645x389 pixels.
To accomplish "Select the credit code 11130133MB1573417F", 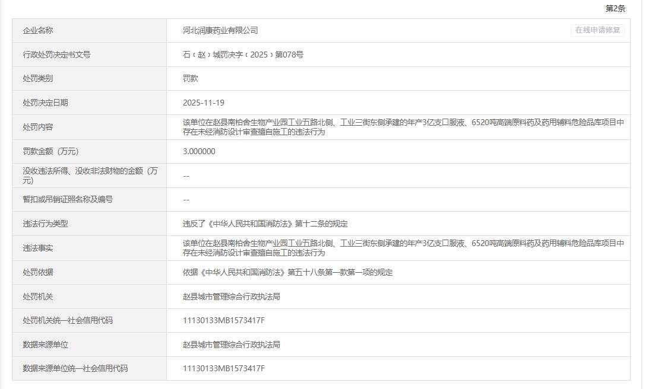I will [225, 320].
